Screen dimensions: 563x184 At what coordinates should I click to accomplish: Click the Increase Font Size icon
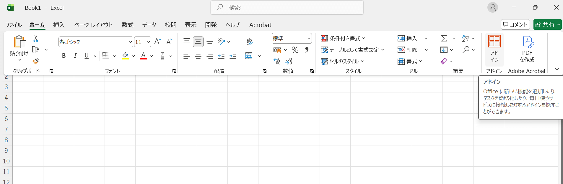coord(157,42)
